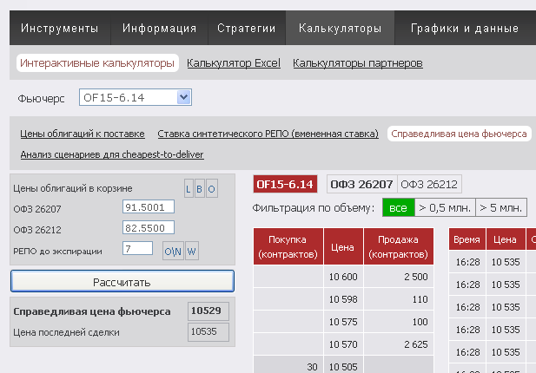Click the ОФЗ 26212 price field
The image size is (536, 373).
click(x=149, y=227)
